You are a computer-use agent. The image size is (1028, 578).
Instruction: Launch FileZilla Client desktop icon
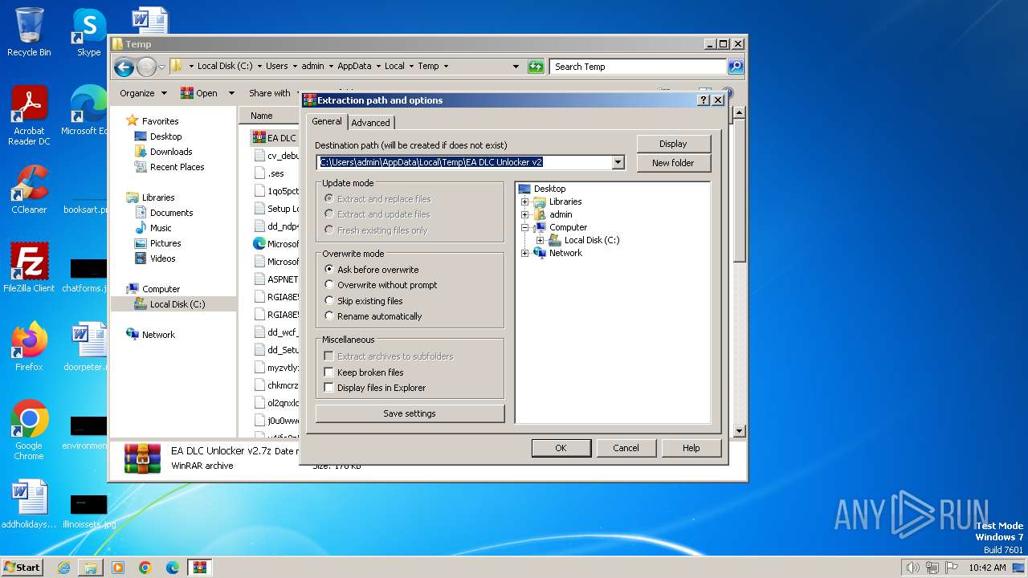(x=29, y=267)
